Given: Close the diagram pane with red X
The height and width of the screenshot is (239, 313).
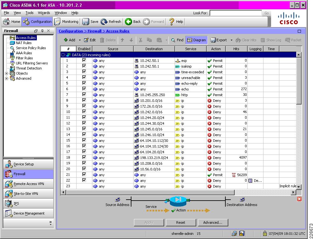Looking at the screenshot, I should pos(299,199).
